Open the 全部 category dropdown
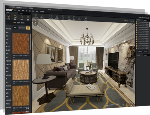This screenshot has width=150, height=115. click(15, 28)
